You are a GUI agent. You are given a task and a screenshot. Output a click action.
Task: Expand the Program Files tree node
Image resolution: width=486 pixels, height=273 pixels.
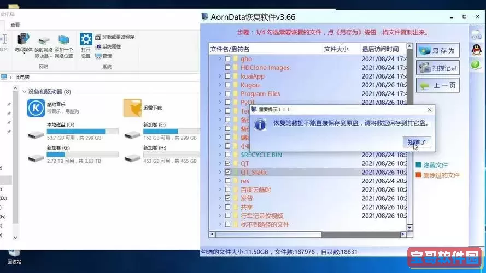tap(220, 93)
